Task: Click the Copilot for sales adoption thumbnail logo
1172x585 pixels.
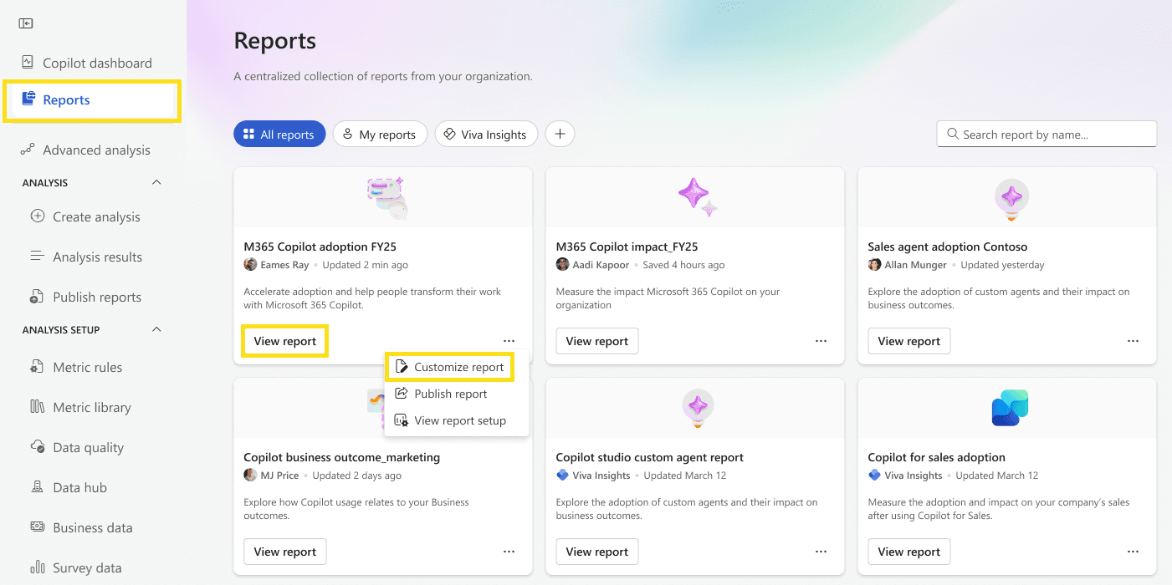Action: pyautogui.click(x=1010, y=408)
